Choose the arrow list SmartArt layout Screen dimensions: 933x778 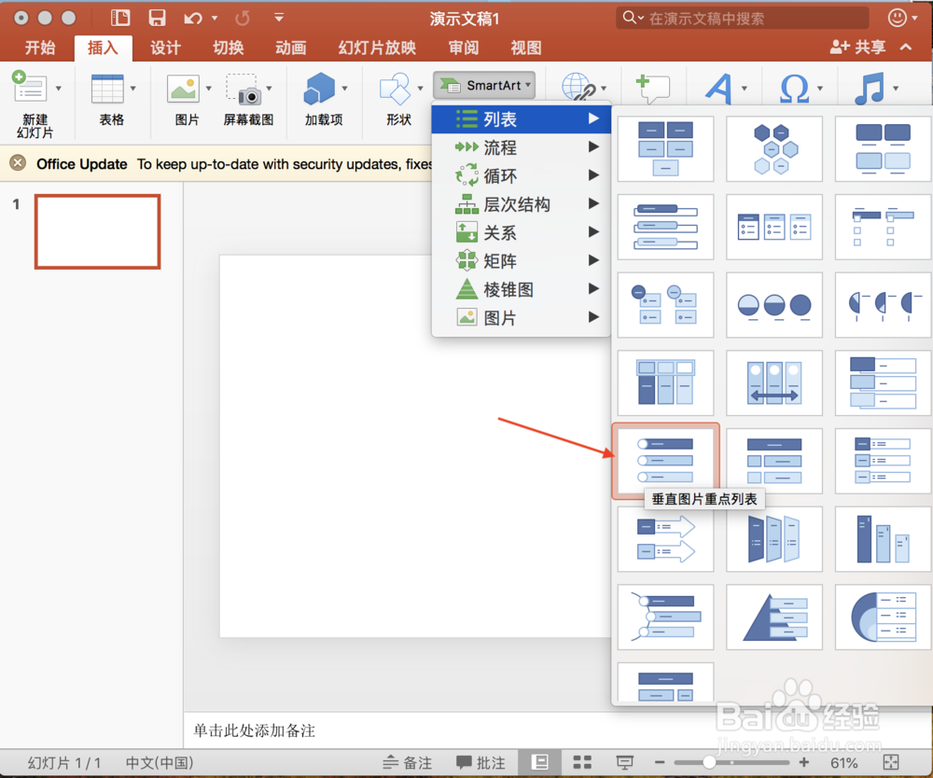[665, 539]
